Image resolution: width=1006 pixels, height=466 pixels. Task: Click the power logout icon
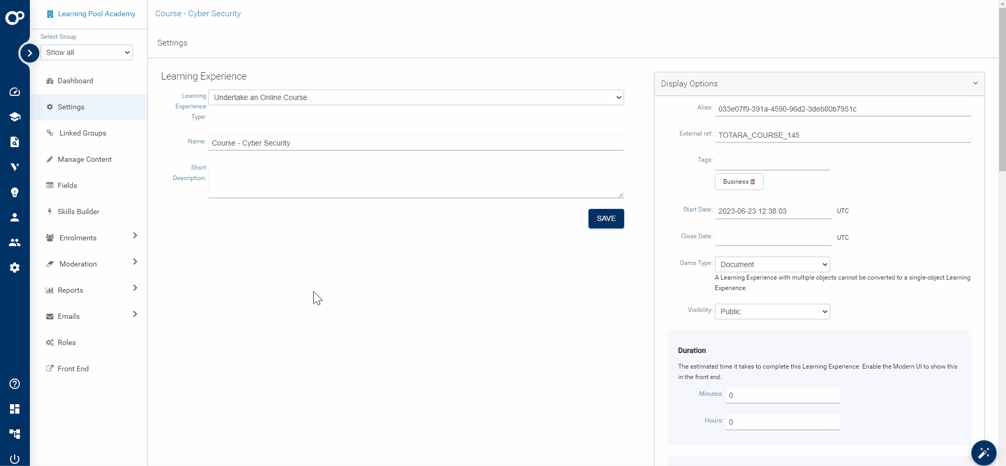(15, 459)
